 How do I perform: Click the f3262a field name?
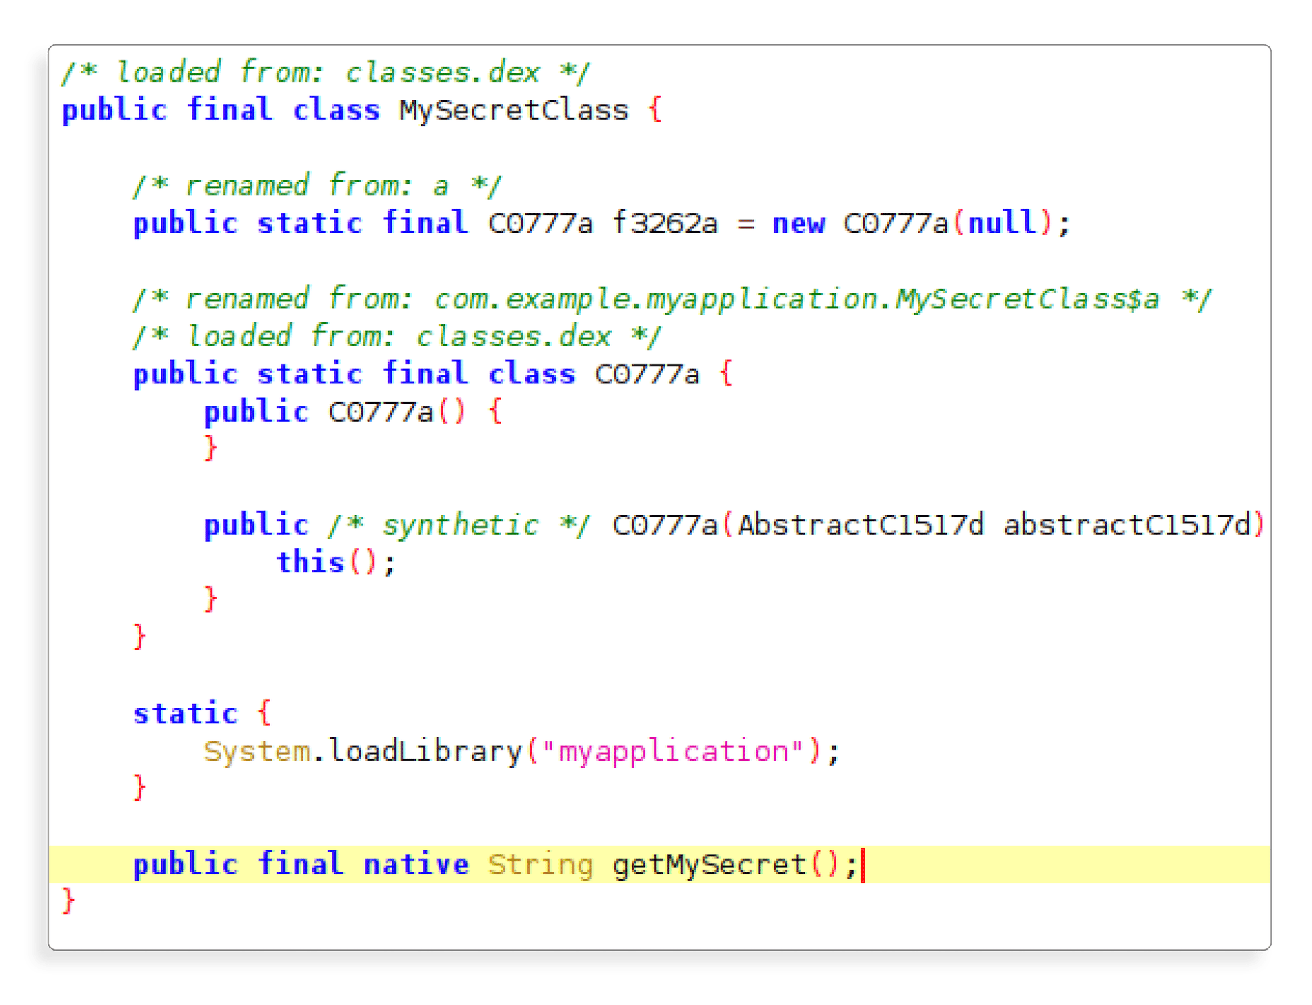tap(666, 223)
